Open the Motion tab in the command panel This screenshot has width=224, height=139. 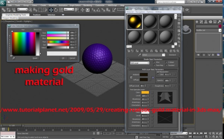(210, 22)
